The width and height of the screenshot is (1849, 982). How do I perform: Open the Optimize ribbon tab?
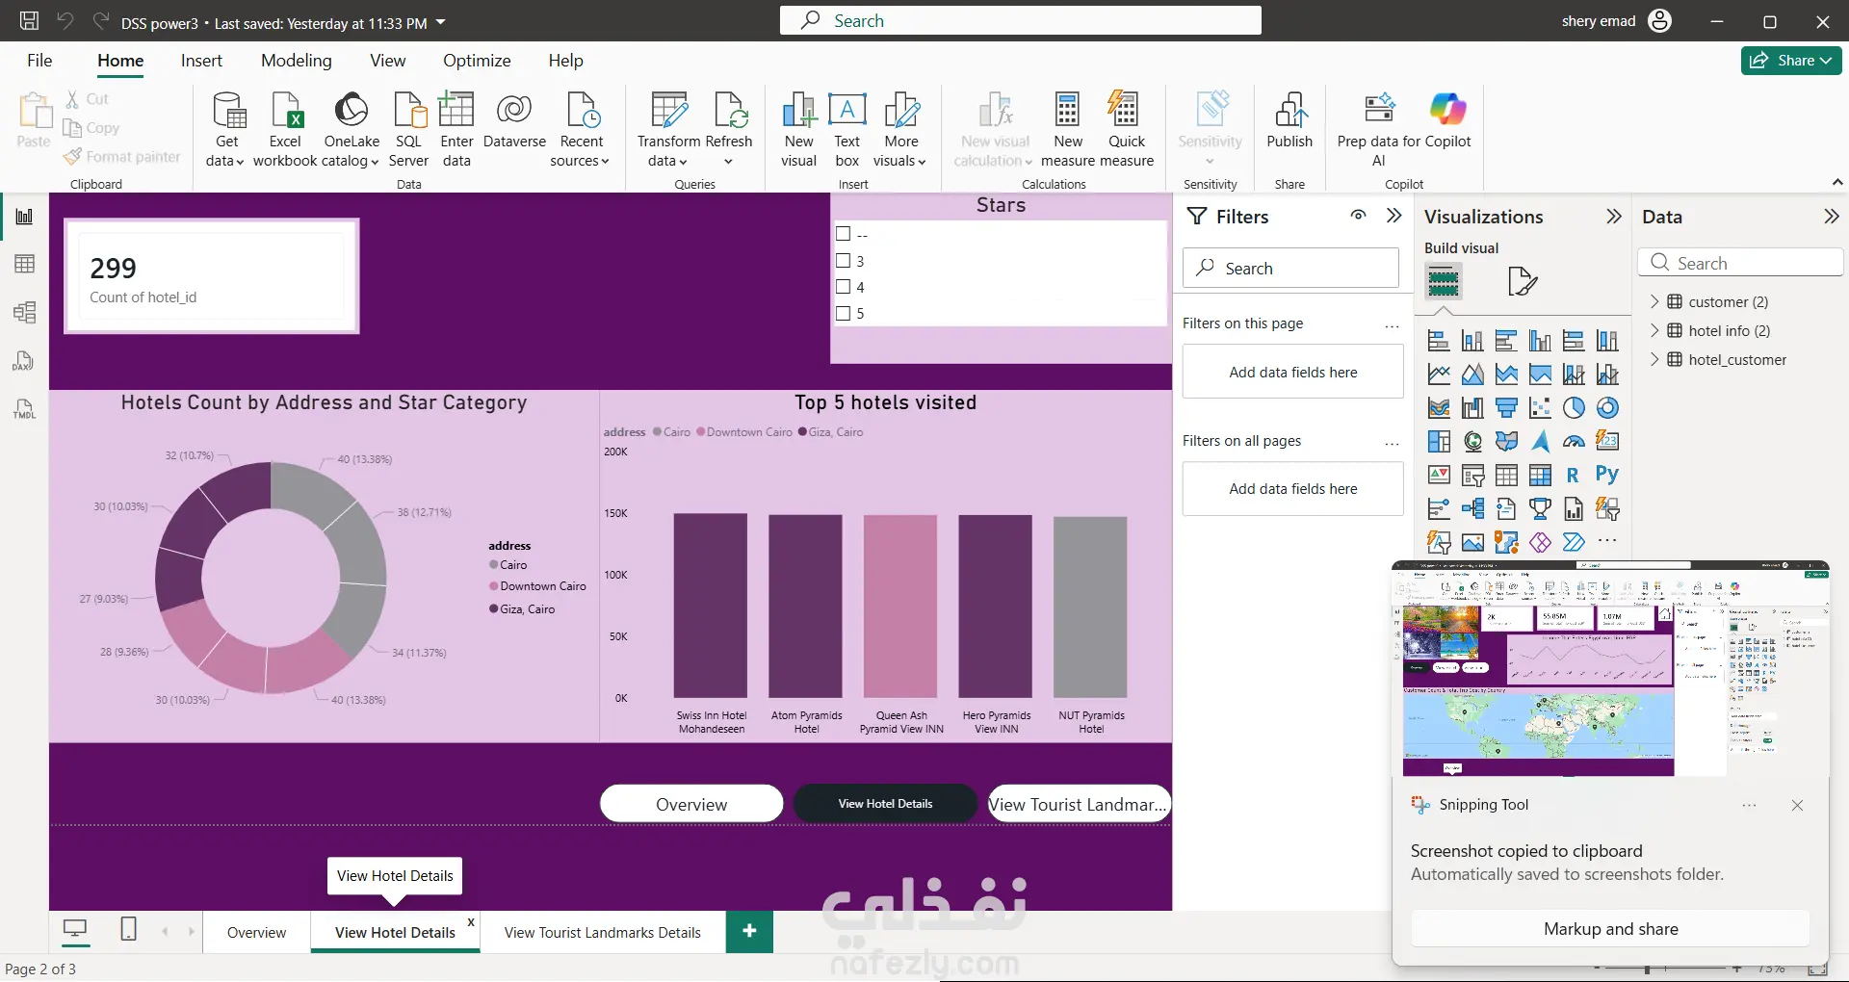pyautogui.click(x=477, y=61)
